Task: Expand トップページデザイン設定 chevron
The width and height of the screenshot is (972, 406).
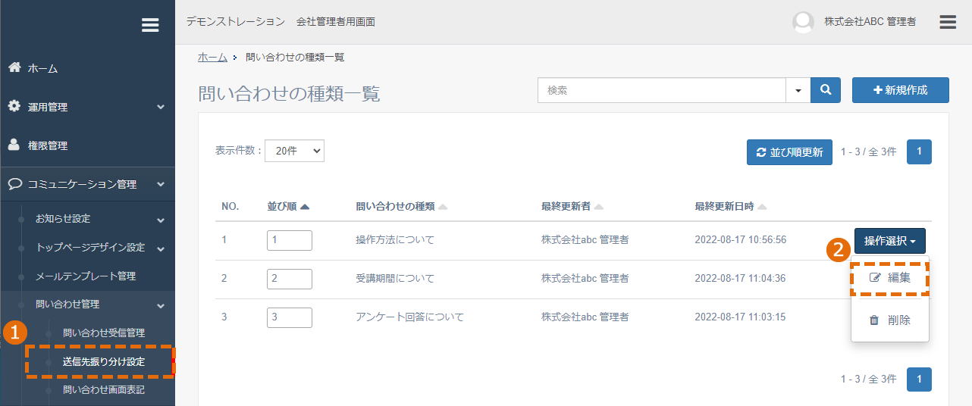Action: click(161, 248)
